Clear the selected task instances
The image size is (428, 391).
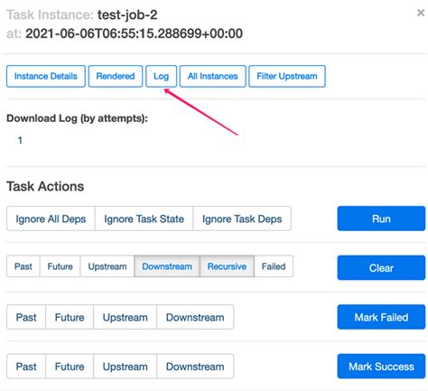pos(381,267)
